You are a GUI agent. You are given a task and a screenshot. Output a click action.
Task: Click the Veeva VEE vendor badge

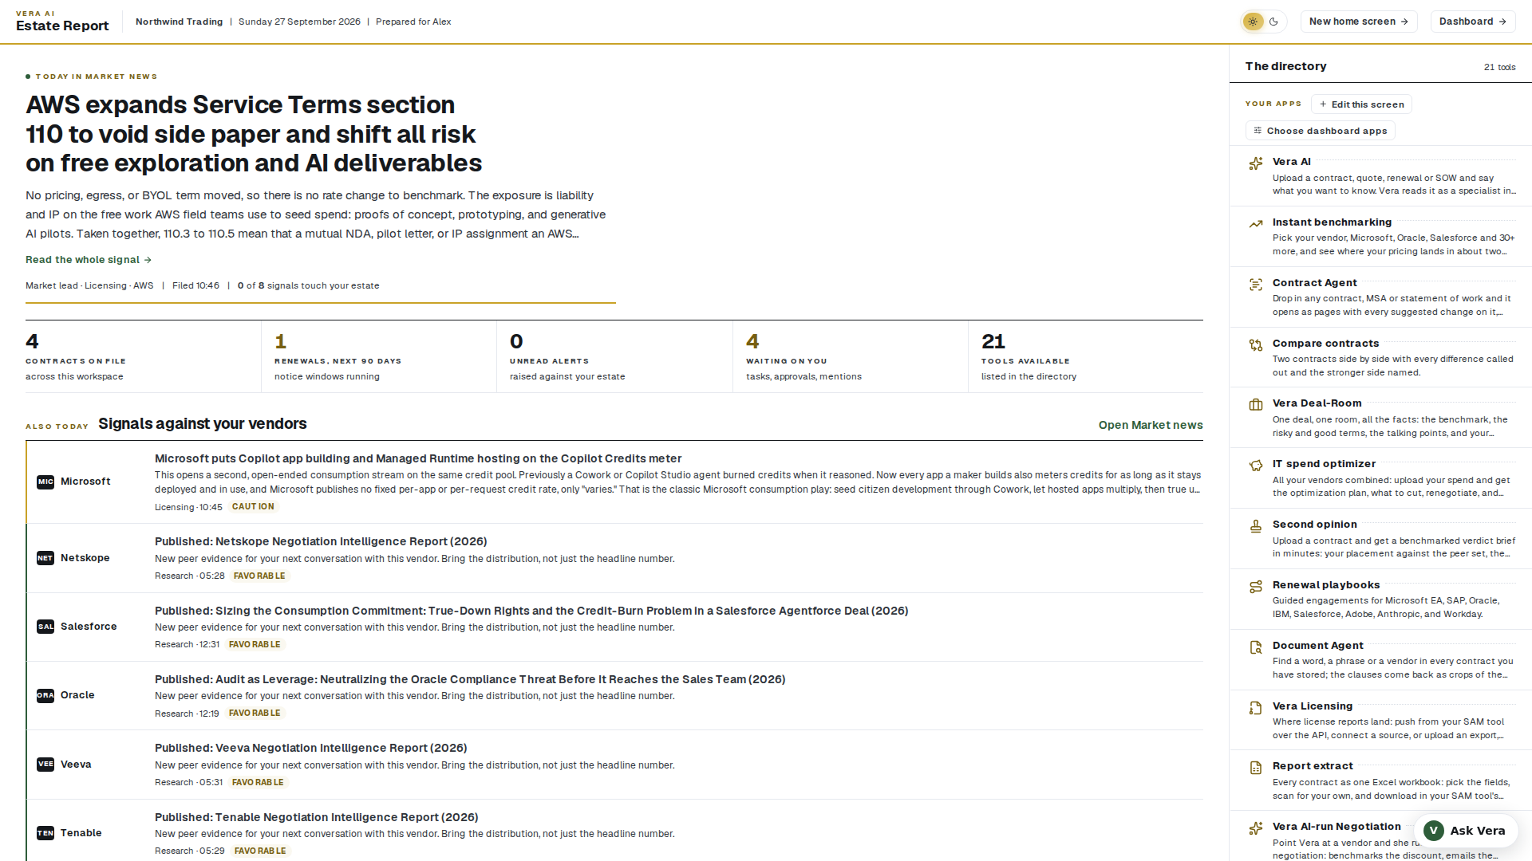[x=45, y=765]
